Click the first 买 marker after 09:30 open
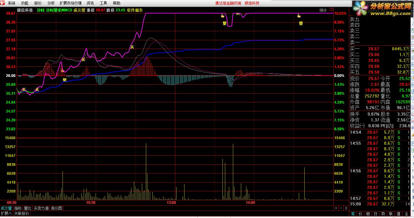Image resolution: width=414 pixels, height=218 pixels. 24,90
